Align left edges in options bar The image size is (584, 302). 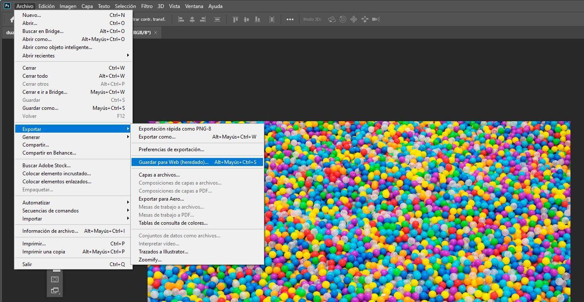point(181,19)
